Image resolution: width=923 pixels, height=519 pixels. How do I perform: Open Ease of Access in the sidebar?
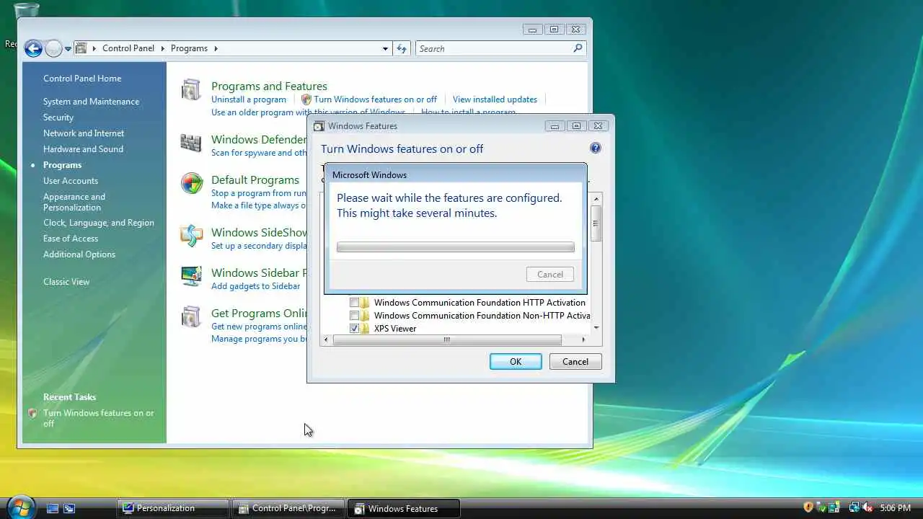click(x=71, y=239)
